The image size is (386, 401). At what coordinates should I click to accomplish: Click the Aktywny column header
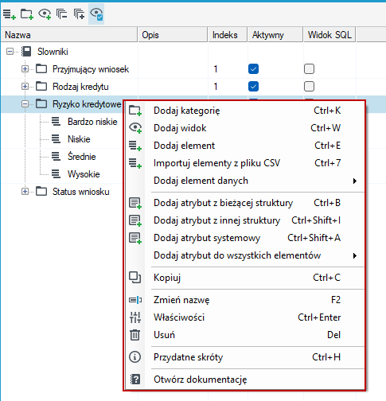(x=275, y=35)
